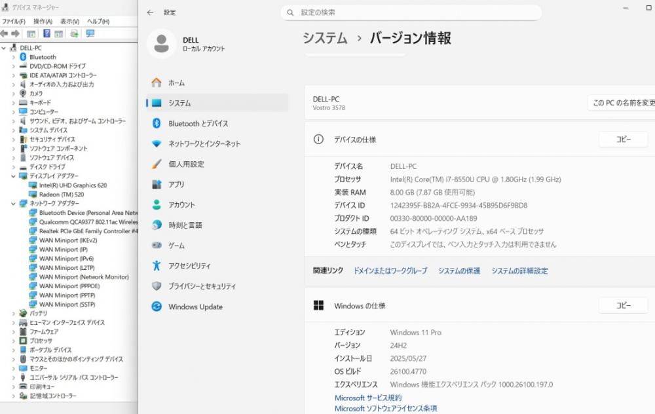Click the ファームウェア category icon

[x=23, y=331]
